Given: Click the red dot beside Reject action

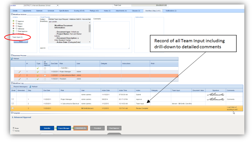Looking at the screenshot, I should pos(13,26).
